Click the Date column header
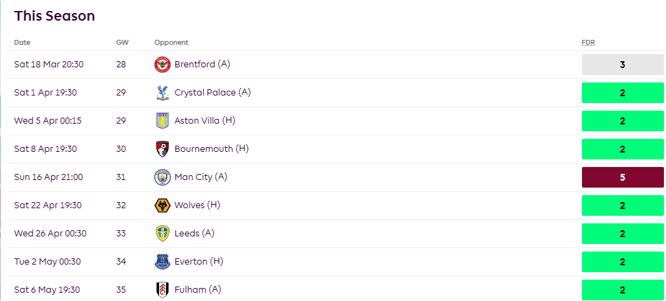This screenshot has width=666, height=301. [22, 43]
